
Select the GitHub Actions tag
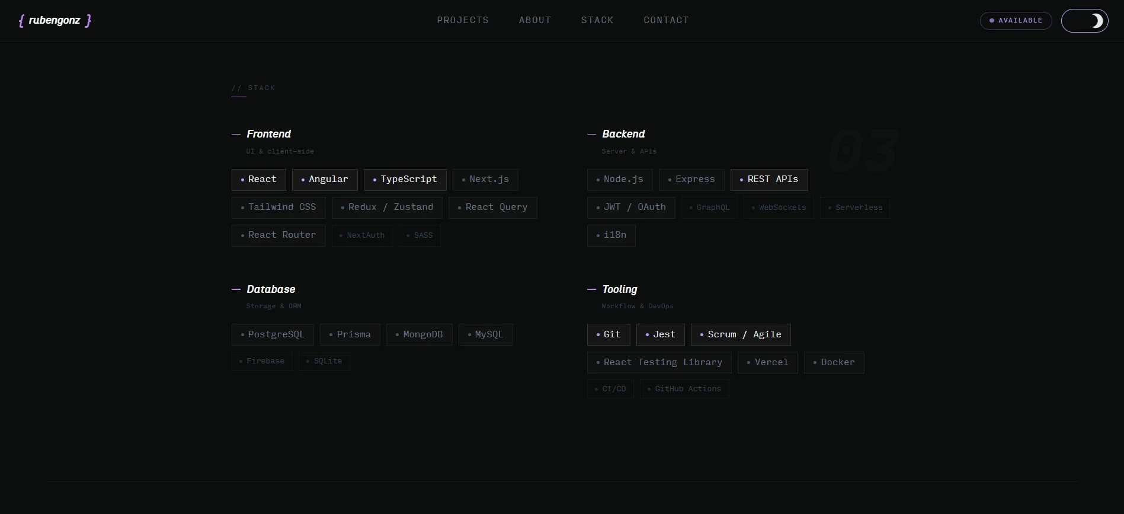point(684,389)
